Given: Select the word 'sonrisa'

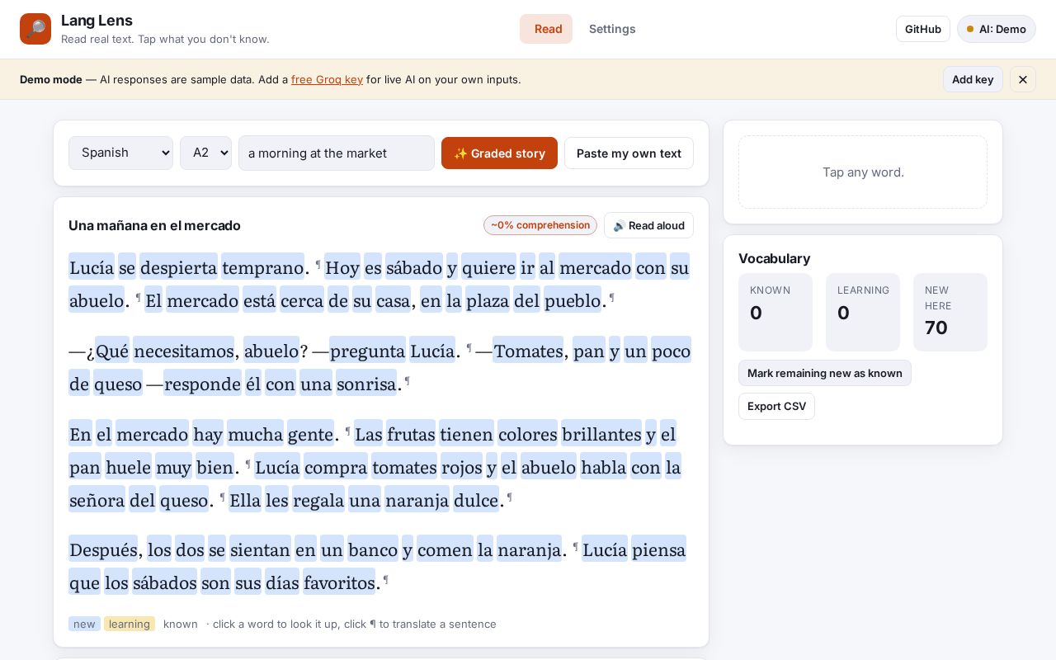Looking at the screenshot, I should pyautogui.click(x=366, y=384).
